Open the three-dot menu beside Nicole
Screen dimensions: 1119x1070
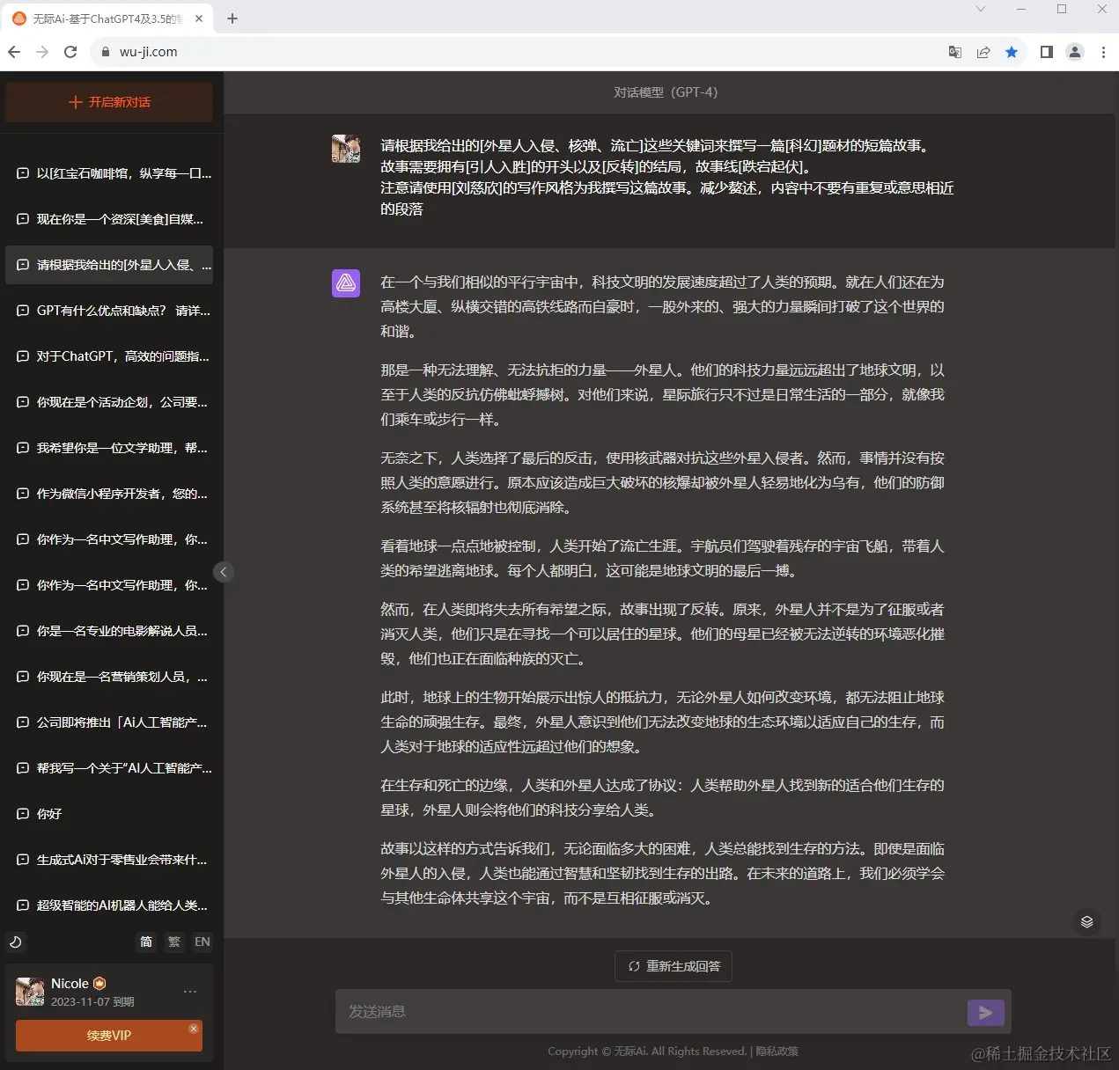[x=190, y=991]
